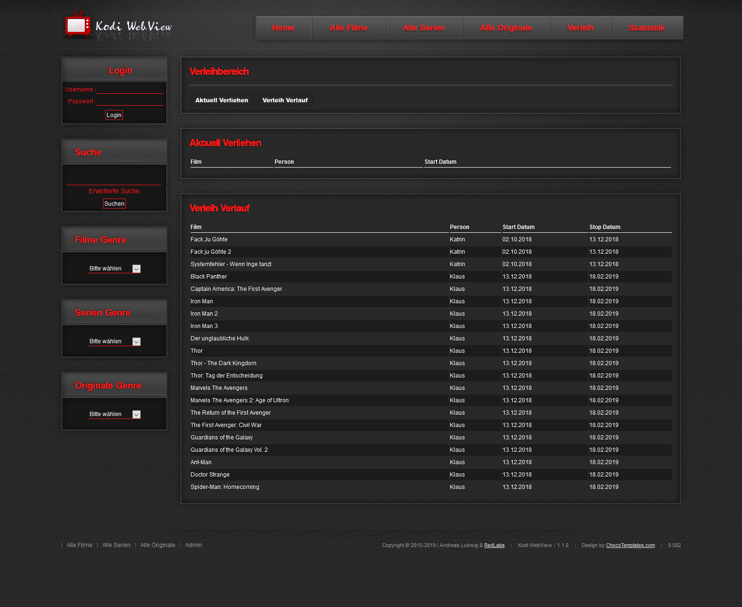Open Alle Serien in the navigation bar

click(x=424, y=28)
